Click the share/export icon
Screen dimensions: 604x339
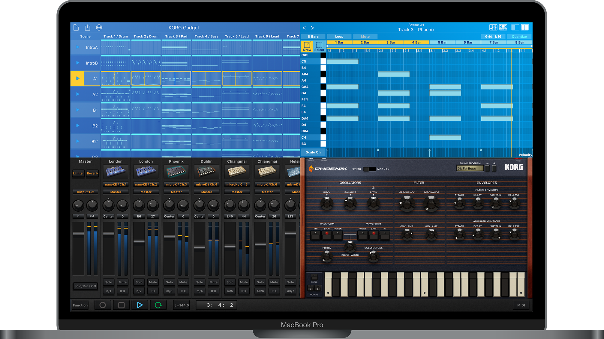[87, 28]
